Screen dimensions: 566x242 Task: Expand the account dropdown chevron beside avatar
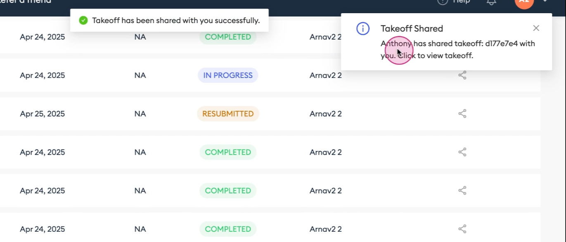click(x=545, y=1)
